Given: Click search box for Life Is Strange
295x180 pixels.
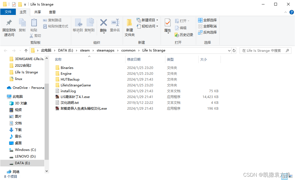Looking at the screenshot, I should 265,51.
